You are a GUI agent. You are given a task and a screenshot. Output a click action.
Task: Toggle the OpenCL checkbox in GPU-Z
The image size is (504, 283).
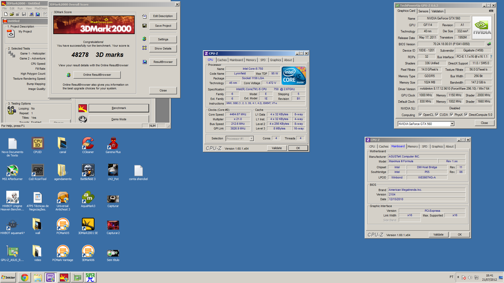(420, 115)
